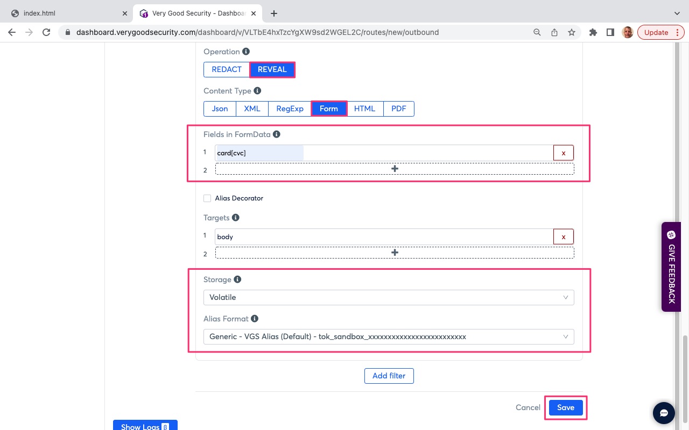Click the Content Type info icon

click(257, 91)
